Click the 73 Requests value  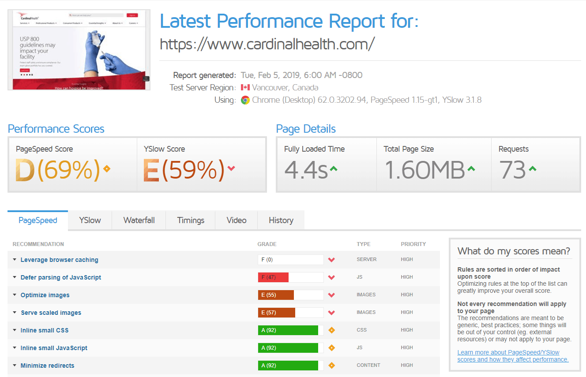[512, 170]
